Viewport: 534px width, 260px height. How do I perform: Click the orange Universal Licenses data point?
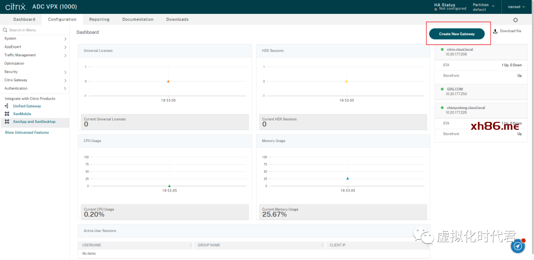click(168, 81)
